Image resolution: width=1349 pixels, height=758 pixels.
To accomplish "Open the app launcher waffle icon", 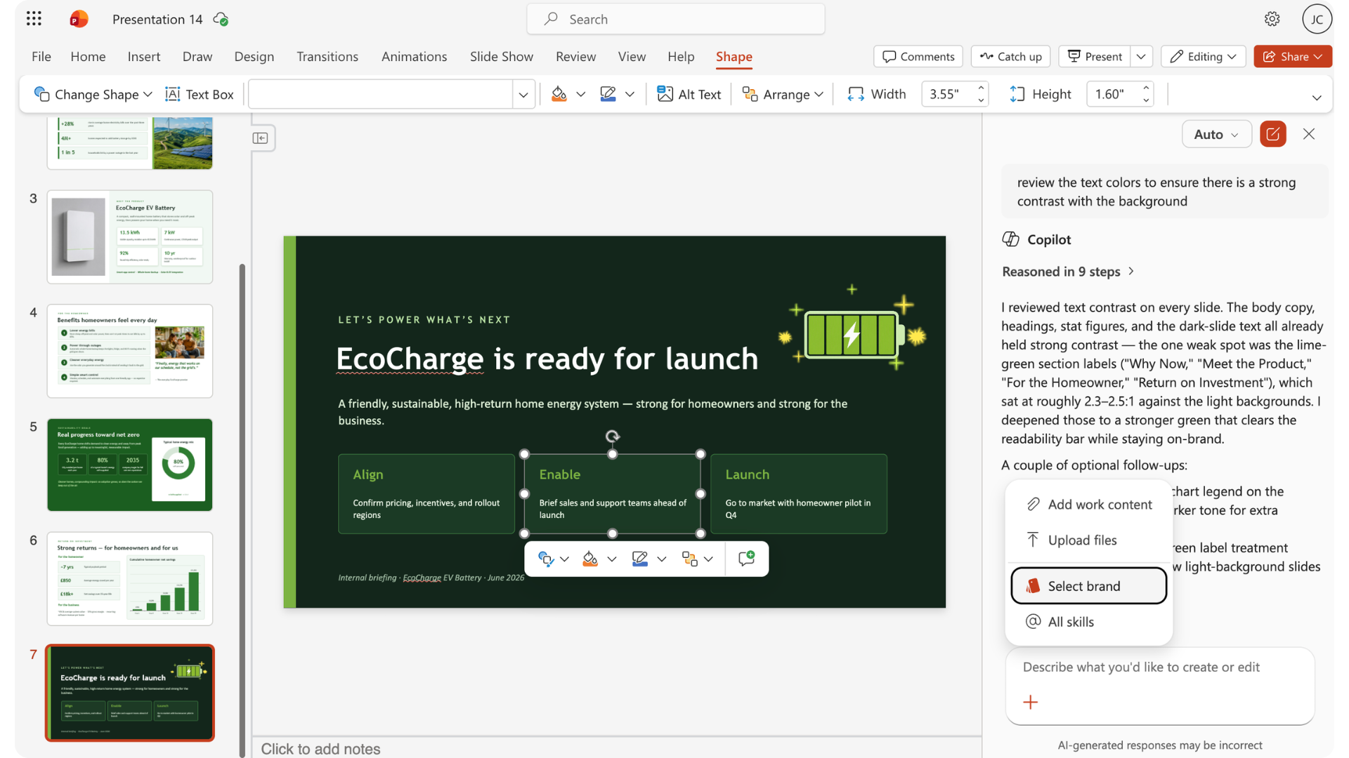I will coord(34,19).
